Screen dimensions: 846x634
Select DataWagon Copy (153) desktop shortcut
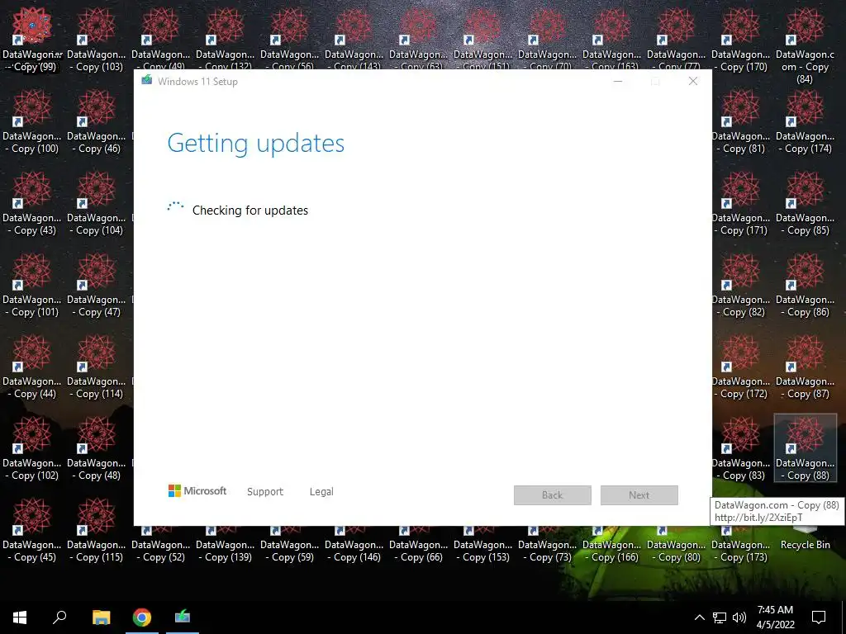(x=482, y=545)
